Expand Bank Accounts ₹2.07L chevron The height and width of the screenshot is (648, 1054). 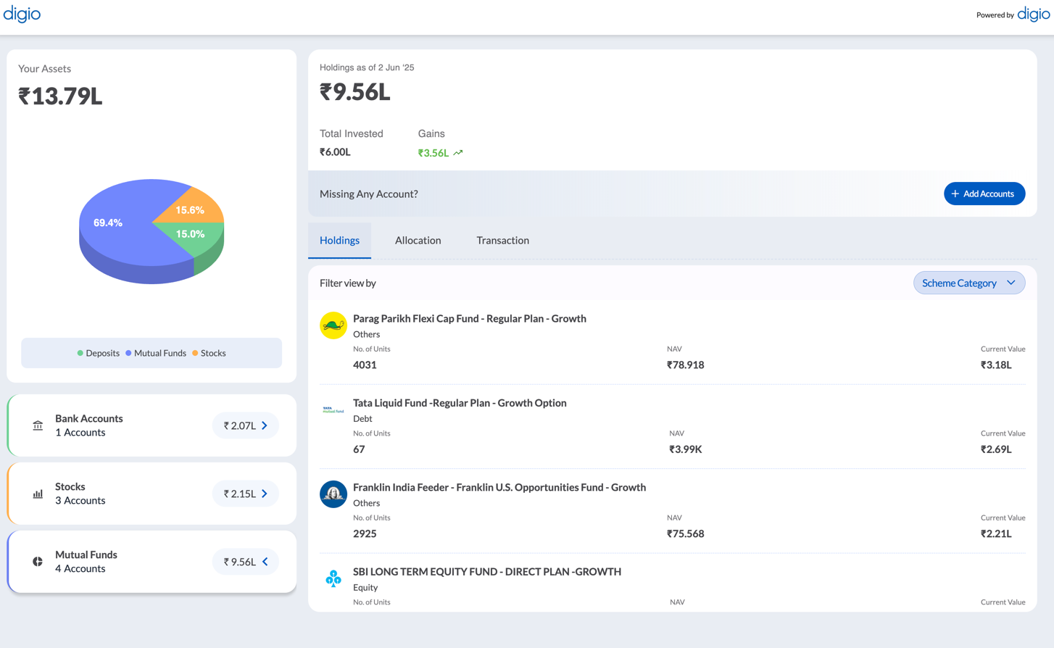pyautogui.click(x=265, y=425)
